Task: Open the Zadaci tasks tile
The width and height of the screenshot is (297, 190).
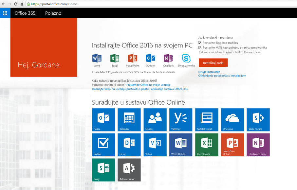Action: click(103, 145)
